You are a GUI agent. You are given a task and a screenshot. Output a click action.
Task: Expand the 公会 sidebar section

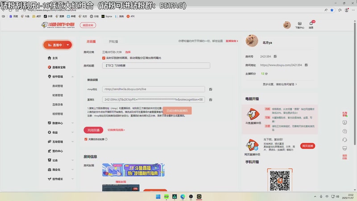pyautogui.click(x=72, y=160)
